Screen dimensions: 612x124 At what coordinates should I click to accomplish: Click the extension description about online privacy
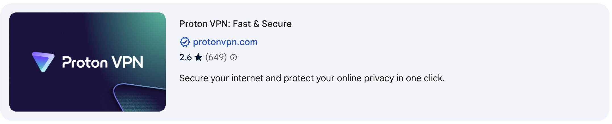[312, 78]
